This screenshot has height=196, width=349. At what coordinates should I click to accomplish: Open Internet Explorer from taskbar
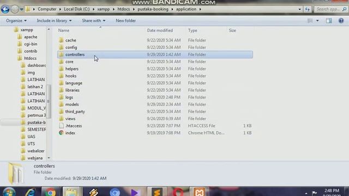(30, 192)
